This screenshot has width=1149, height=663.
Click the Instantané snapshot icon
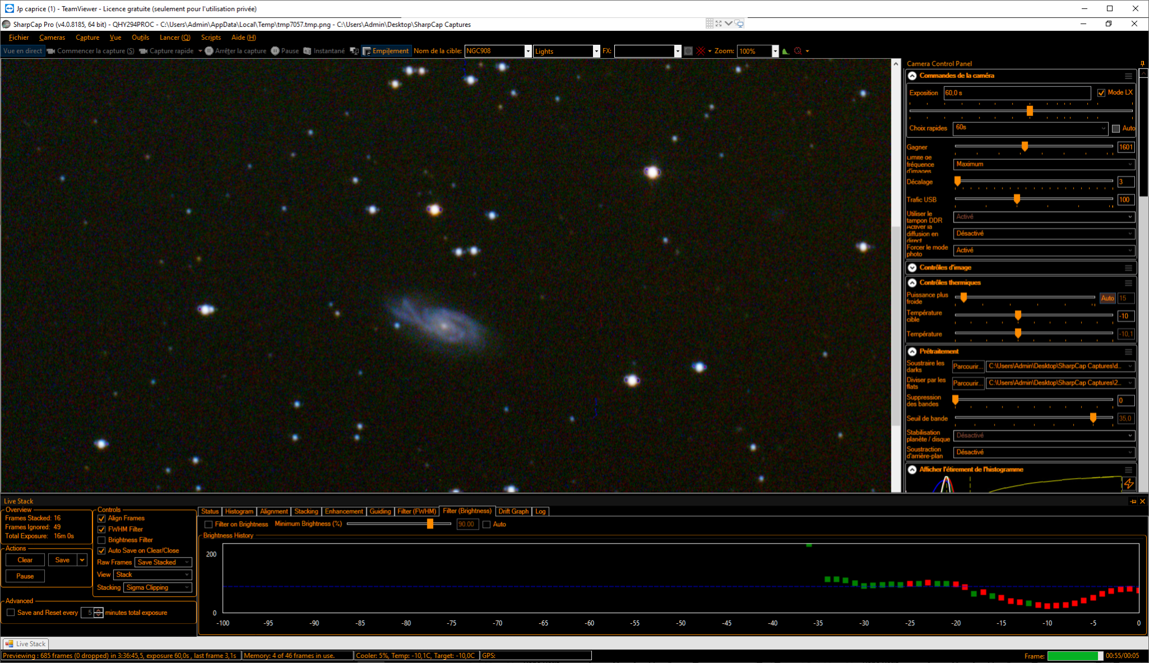pos(307,51)
